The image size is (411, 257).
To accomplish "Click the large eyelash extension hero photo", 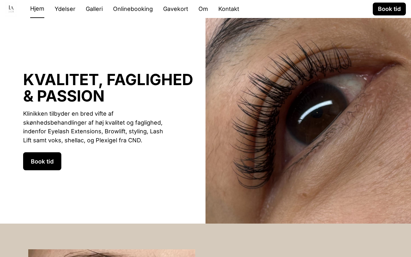I will pos(308,121).
